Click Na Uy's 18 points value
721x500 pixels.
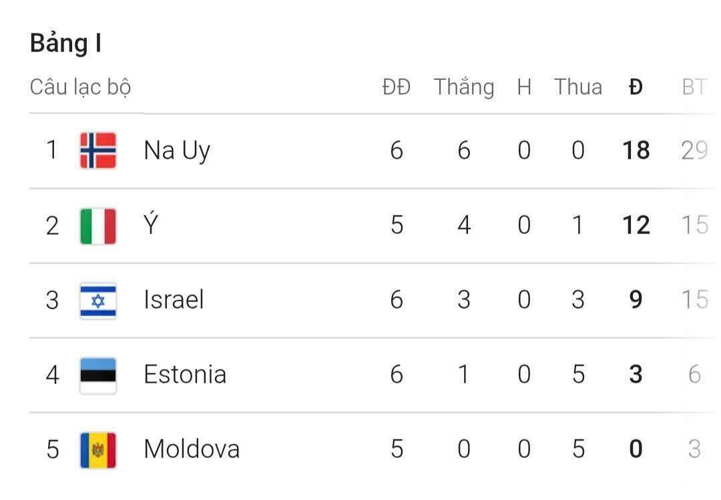click(636, 151)
